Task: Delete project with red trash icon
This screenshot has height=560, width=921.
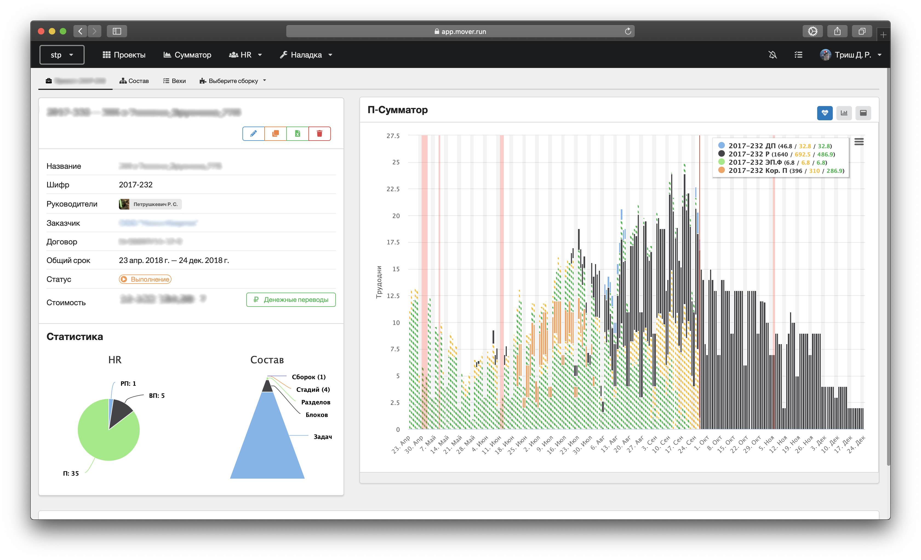Action: coord(320,133)
